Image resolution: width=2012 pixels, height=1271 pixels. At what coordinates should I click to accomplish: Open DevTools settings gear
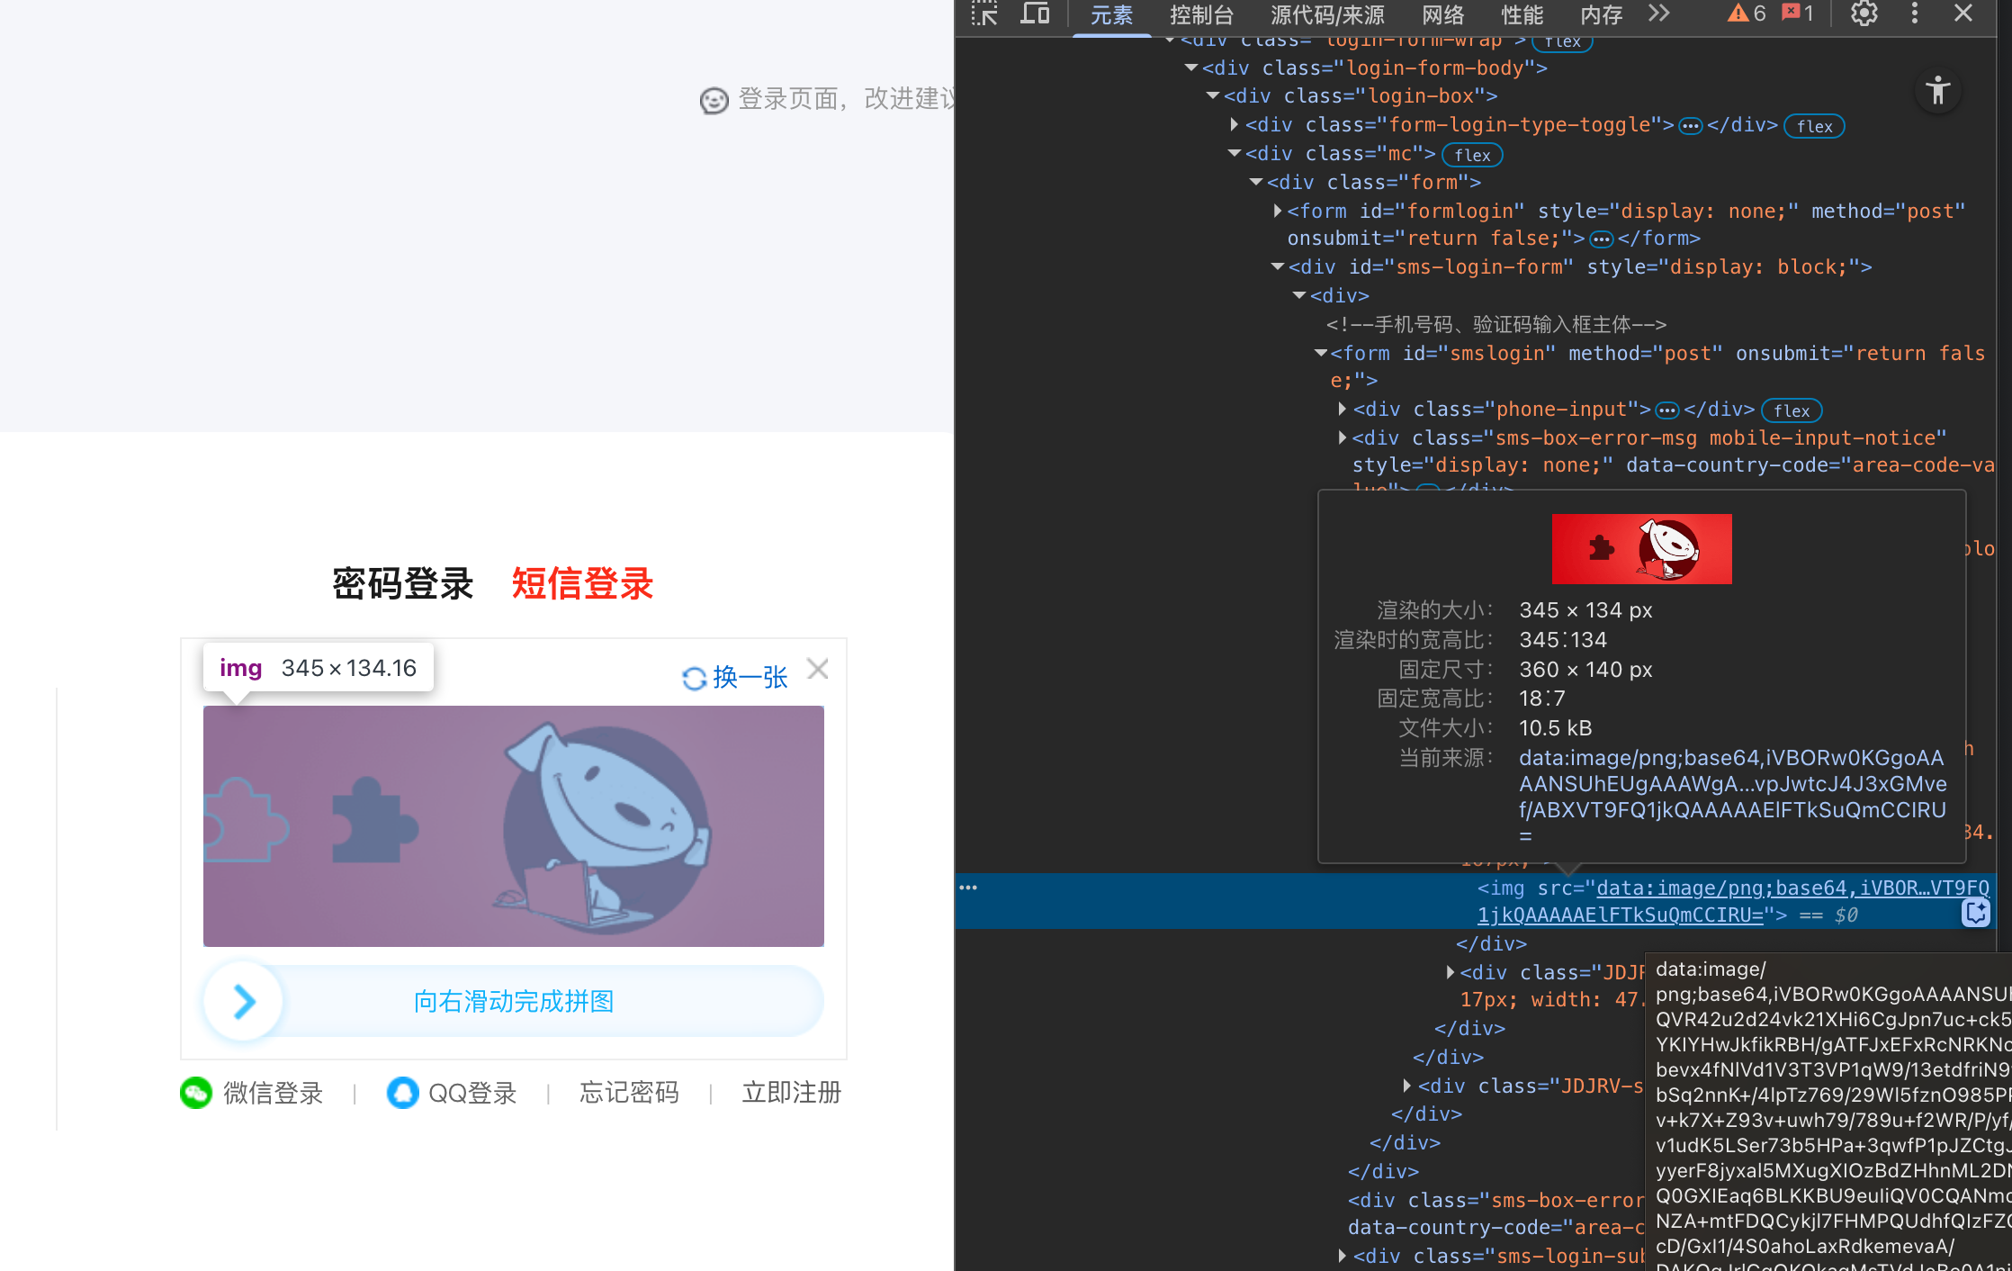coord(1864,14)
